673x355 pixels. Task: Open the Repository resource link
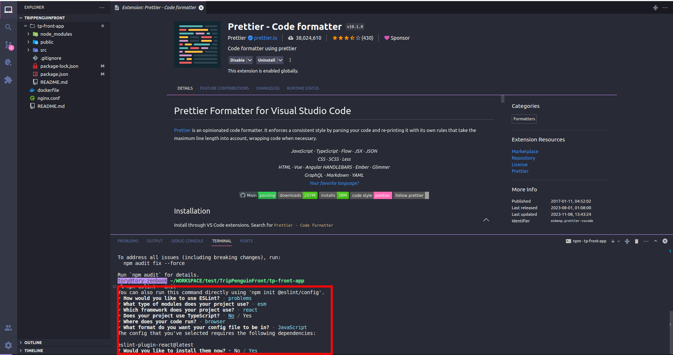pos(523,158)
